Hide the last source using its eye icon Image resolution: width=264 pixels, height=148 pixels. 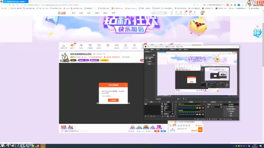coord(173,114)
